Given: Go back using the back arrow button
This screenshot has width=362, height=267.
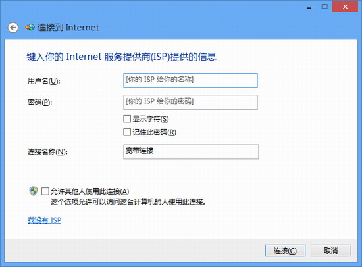Looking at the screenshot, I should click(13, 28).
